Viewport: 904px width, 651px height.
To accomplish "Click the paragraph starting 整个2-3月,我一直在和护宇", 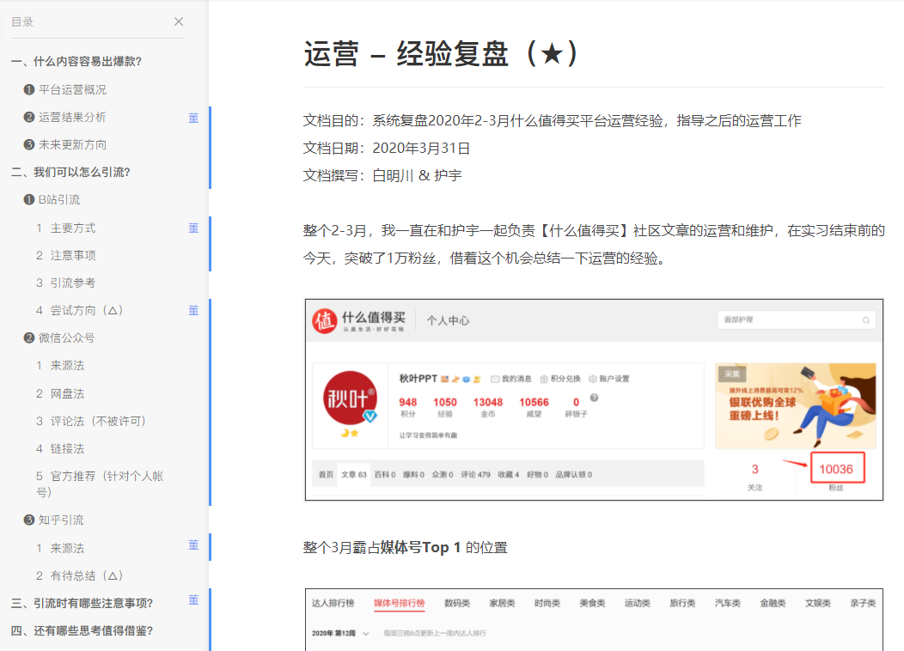I will pos(594,244).
